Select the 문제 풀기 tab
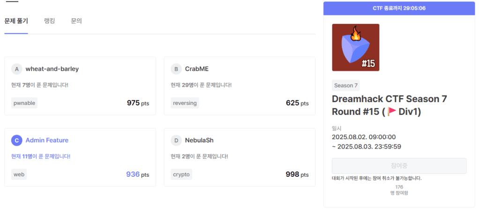The height and width of the screenshot is (209, 479). pos(16,21)
